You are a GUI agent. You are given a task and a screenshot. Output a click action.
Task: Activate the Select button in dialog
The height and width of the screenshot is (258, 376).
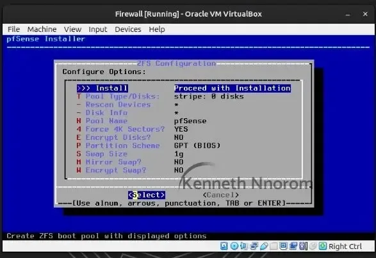click(147, 195)
